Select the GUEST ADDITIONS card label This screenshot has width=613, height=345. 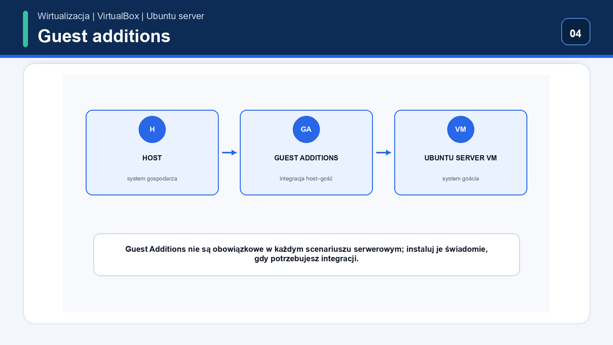pyautogui.click(x=306, y=158)
